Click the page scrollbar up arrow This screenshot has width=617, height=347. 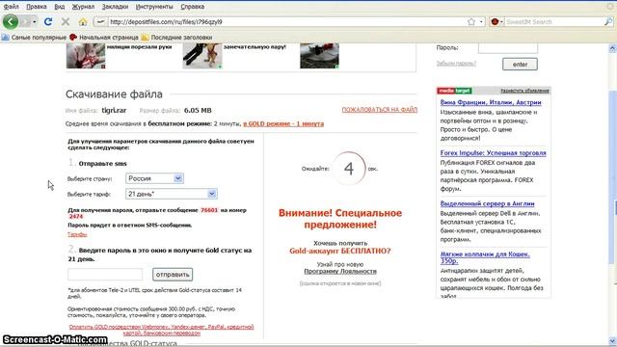click(612, 48)
